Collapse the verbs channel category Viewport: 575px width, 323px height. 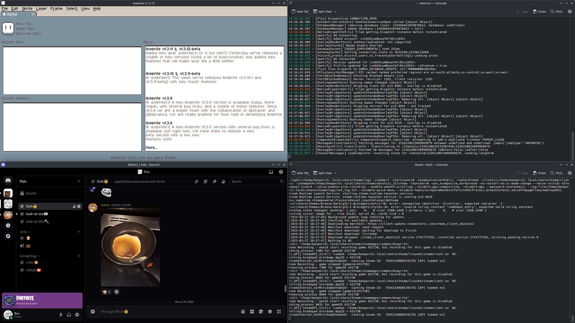[x=25, y=232]
